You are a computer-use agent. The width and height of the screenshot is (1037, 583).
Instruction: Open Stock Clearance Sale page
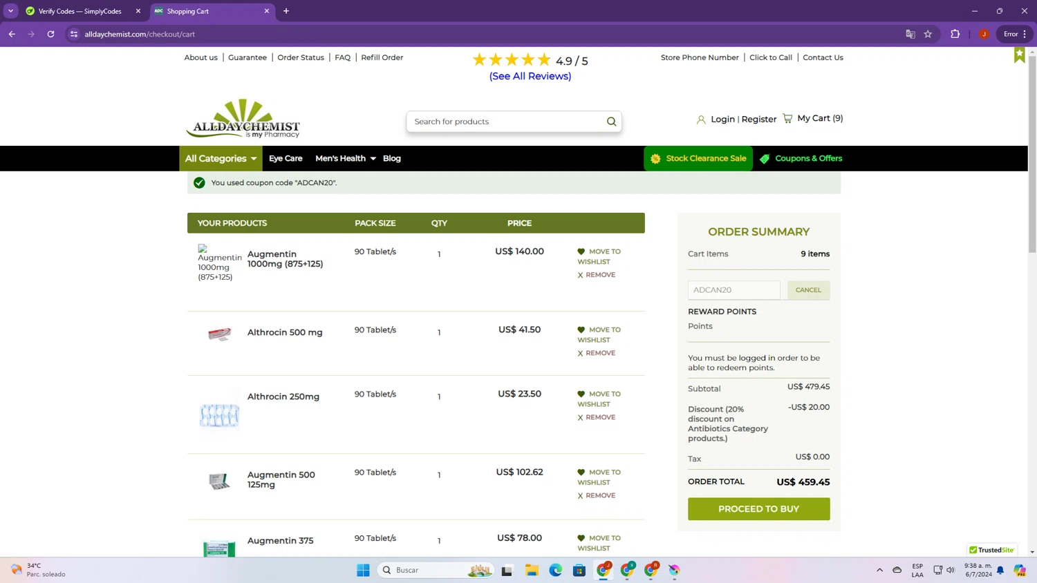click(698, 159)
